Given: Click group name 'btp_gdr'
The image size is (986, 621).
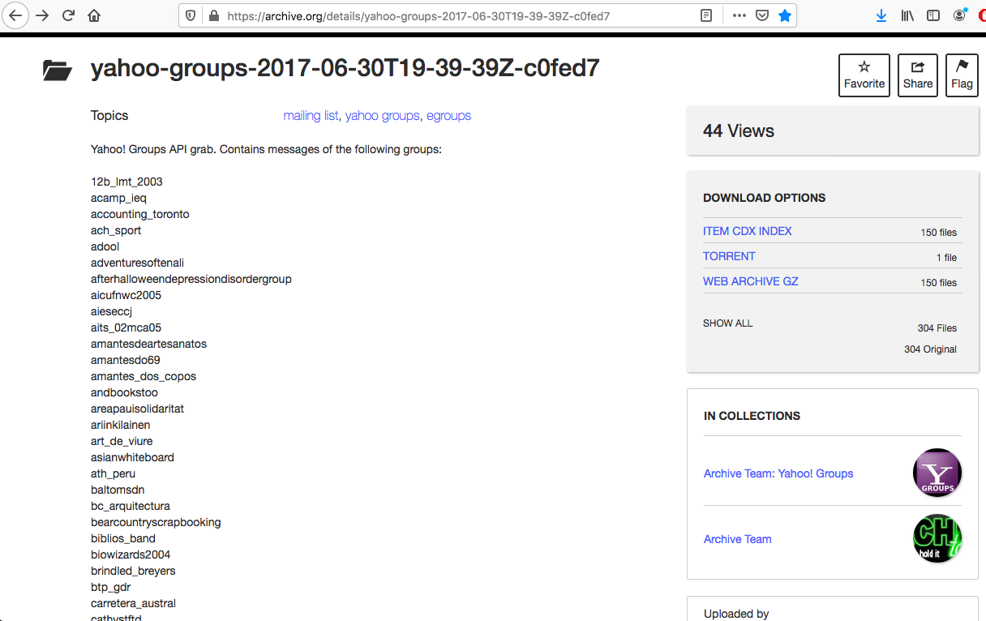Looking at the screenshot, I should [110, 587].
